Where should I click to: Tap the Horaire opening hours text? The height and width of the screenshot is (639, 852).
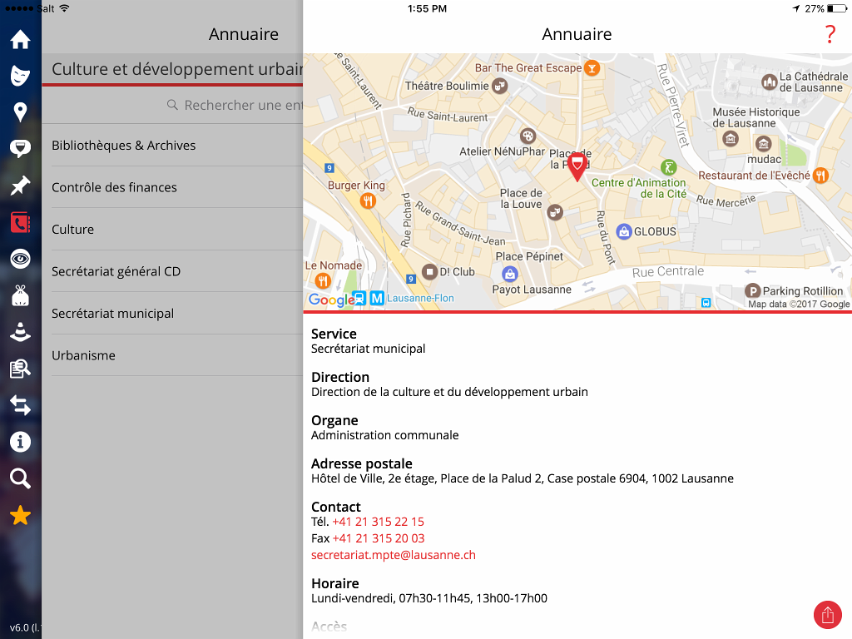[x=429, y=598]
